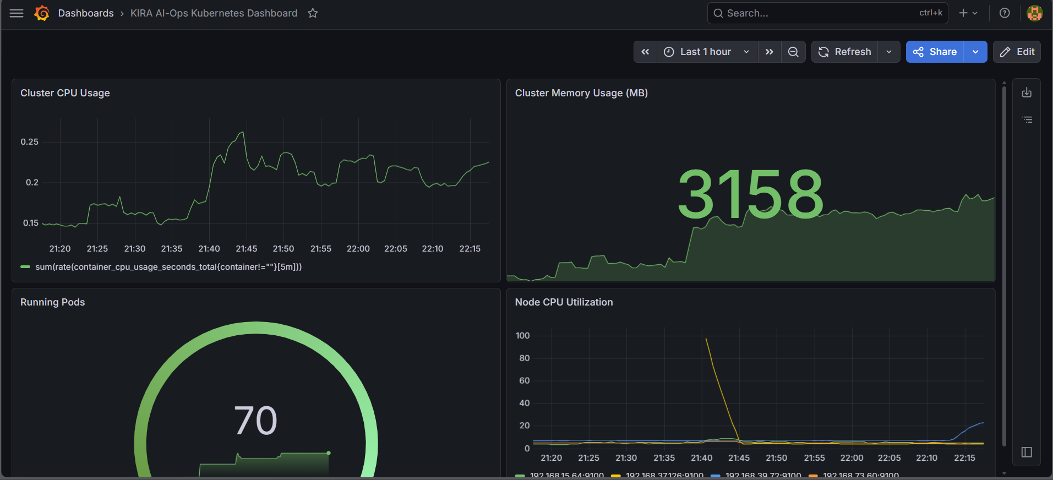Click the Node CPU Utilization panel title
Image resolution: width=1053 pixels, height=480 pixels.
[x=564, y=302]
